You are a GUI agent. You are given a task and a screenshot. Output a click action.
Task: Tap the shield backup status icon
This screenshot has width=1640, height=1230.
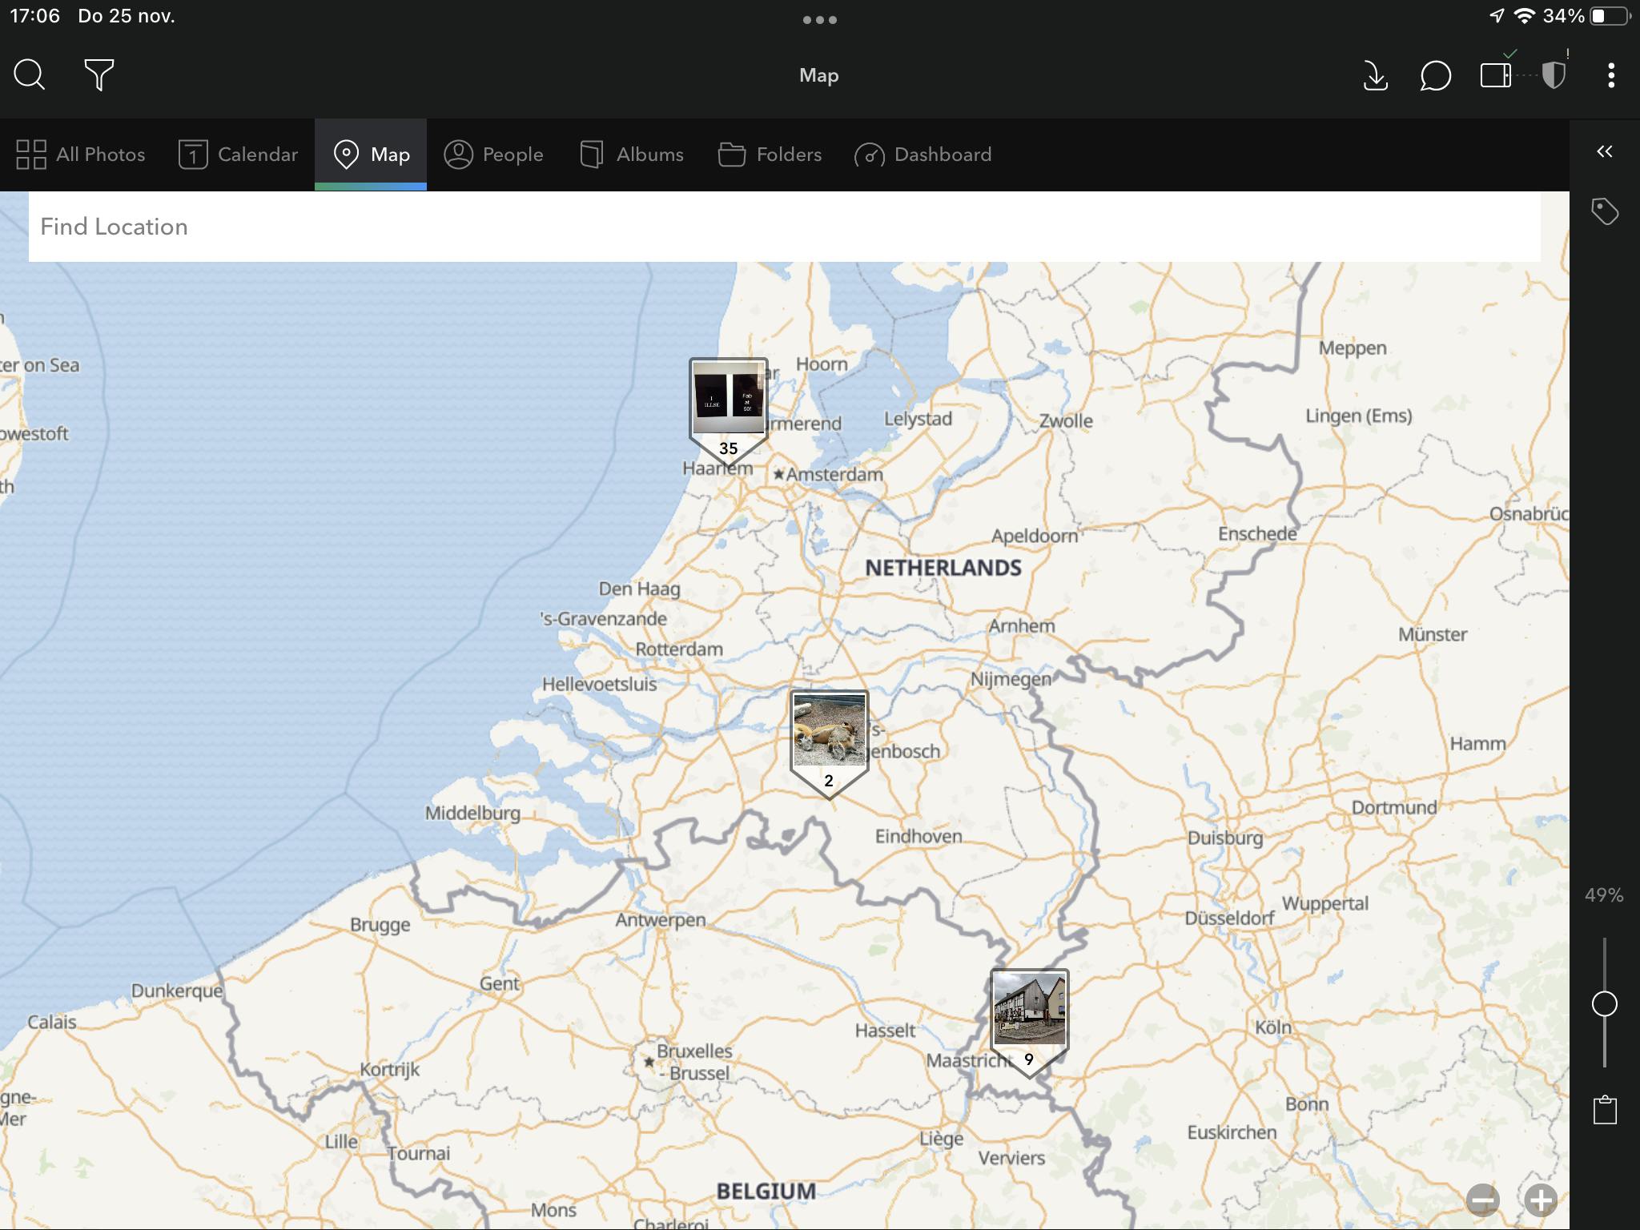[x=1554, y=75]
